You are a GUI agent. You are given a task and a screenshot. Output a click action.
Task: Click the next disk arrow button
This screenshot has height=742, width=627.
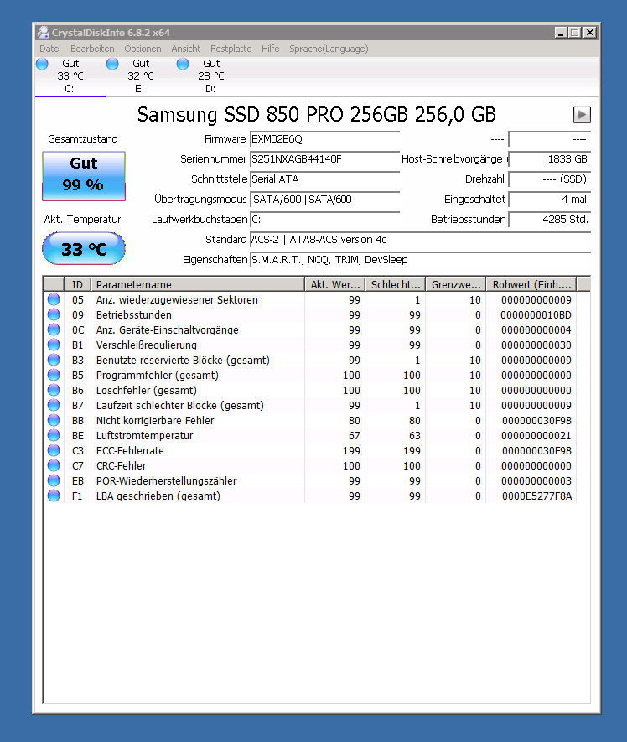[x=582, y=115]
